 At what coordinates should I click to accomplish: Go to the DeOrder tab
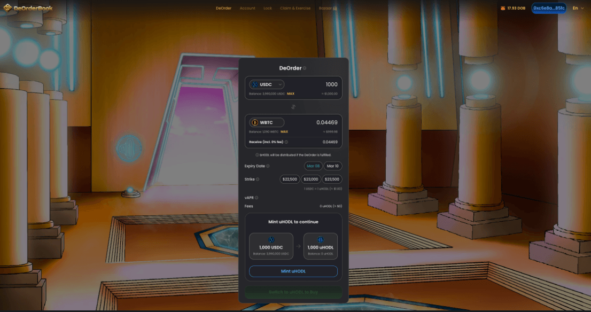(x=223, y=9)
